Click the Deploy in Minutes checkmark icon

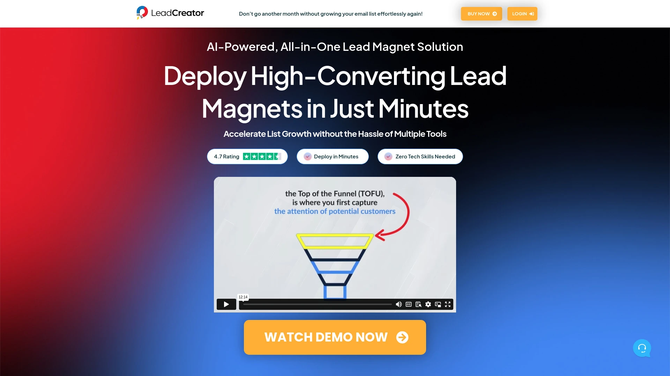coord(307,156)
